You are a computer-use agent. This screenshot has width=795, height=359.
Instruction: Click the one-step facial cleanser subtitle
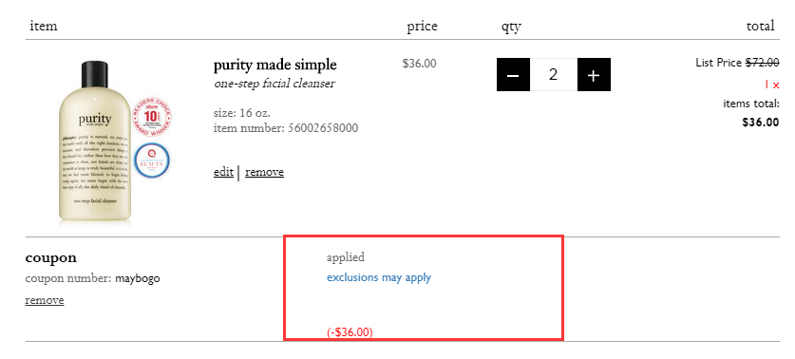[274, 84]
